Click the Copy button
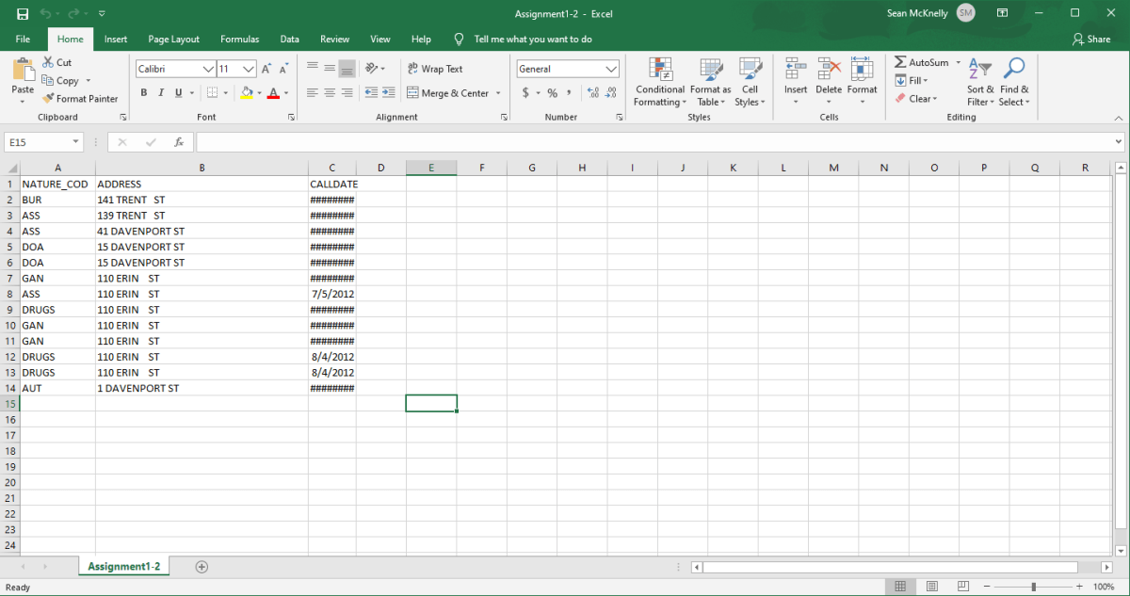This screenshot has height=596, width=1130. pyautogui.click(x=62, y=81)
